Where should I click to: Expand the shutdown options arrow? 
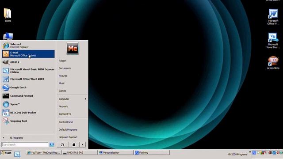click(83, 144)
